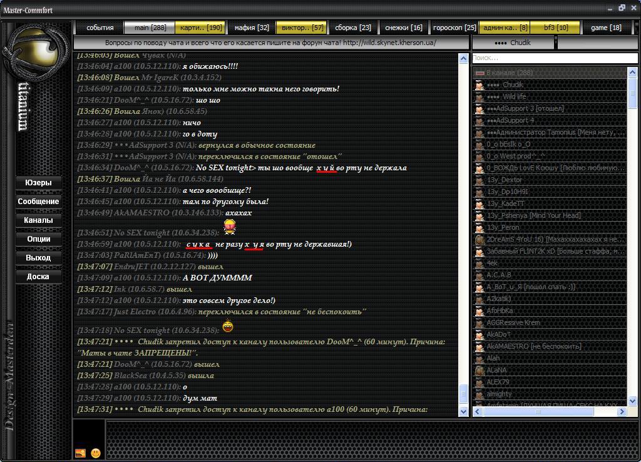Click the user icon beside Wild life
The height and width of the screenshot is (462, 641).
[479, 97]
